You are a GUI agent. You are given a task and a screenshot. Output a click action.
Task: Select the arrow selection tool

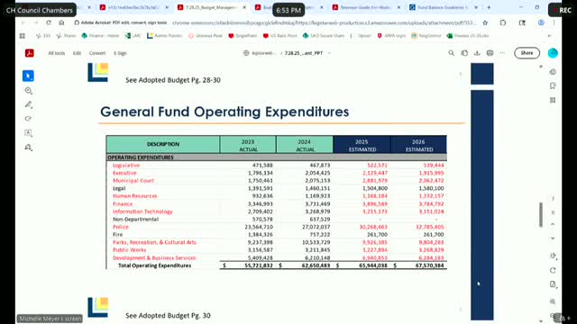28,76
